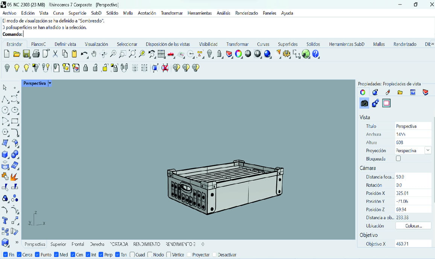The image size is (435, 259).
Task: Select the solid box tool in the left sidebar
Action: (5, 154)
